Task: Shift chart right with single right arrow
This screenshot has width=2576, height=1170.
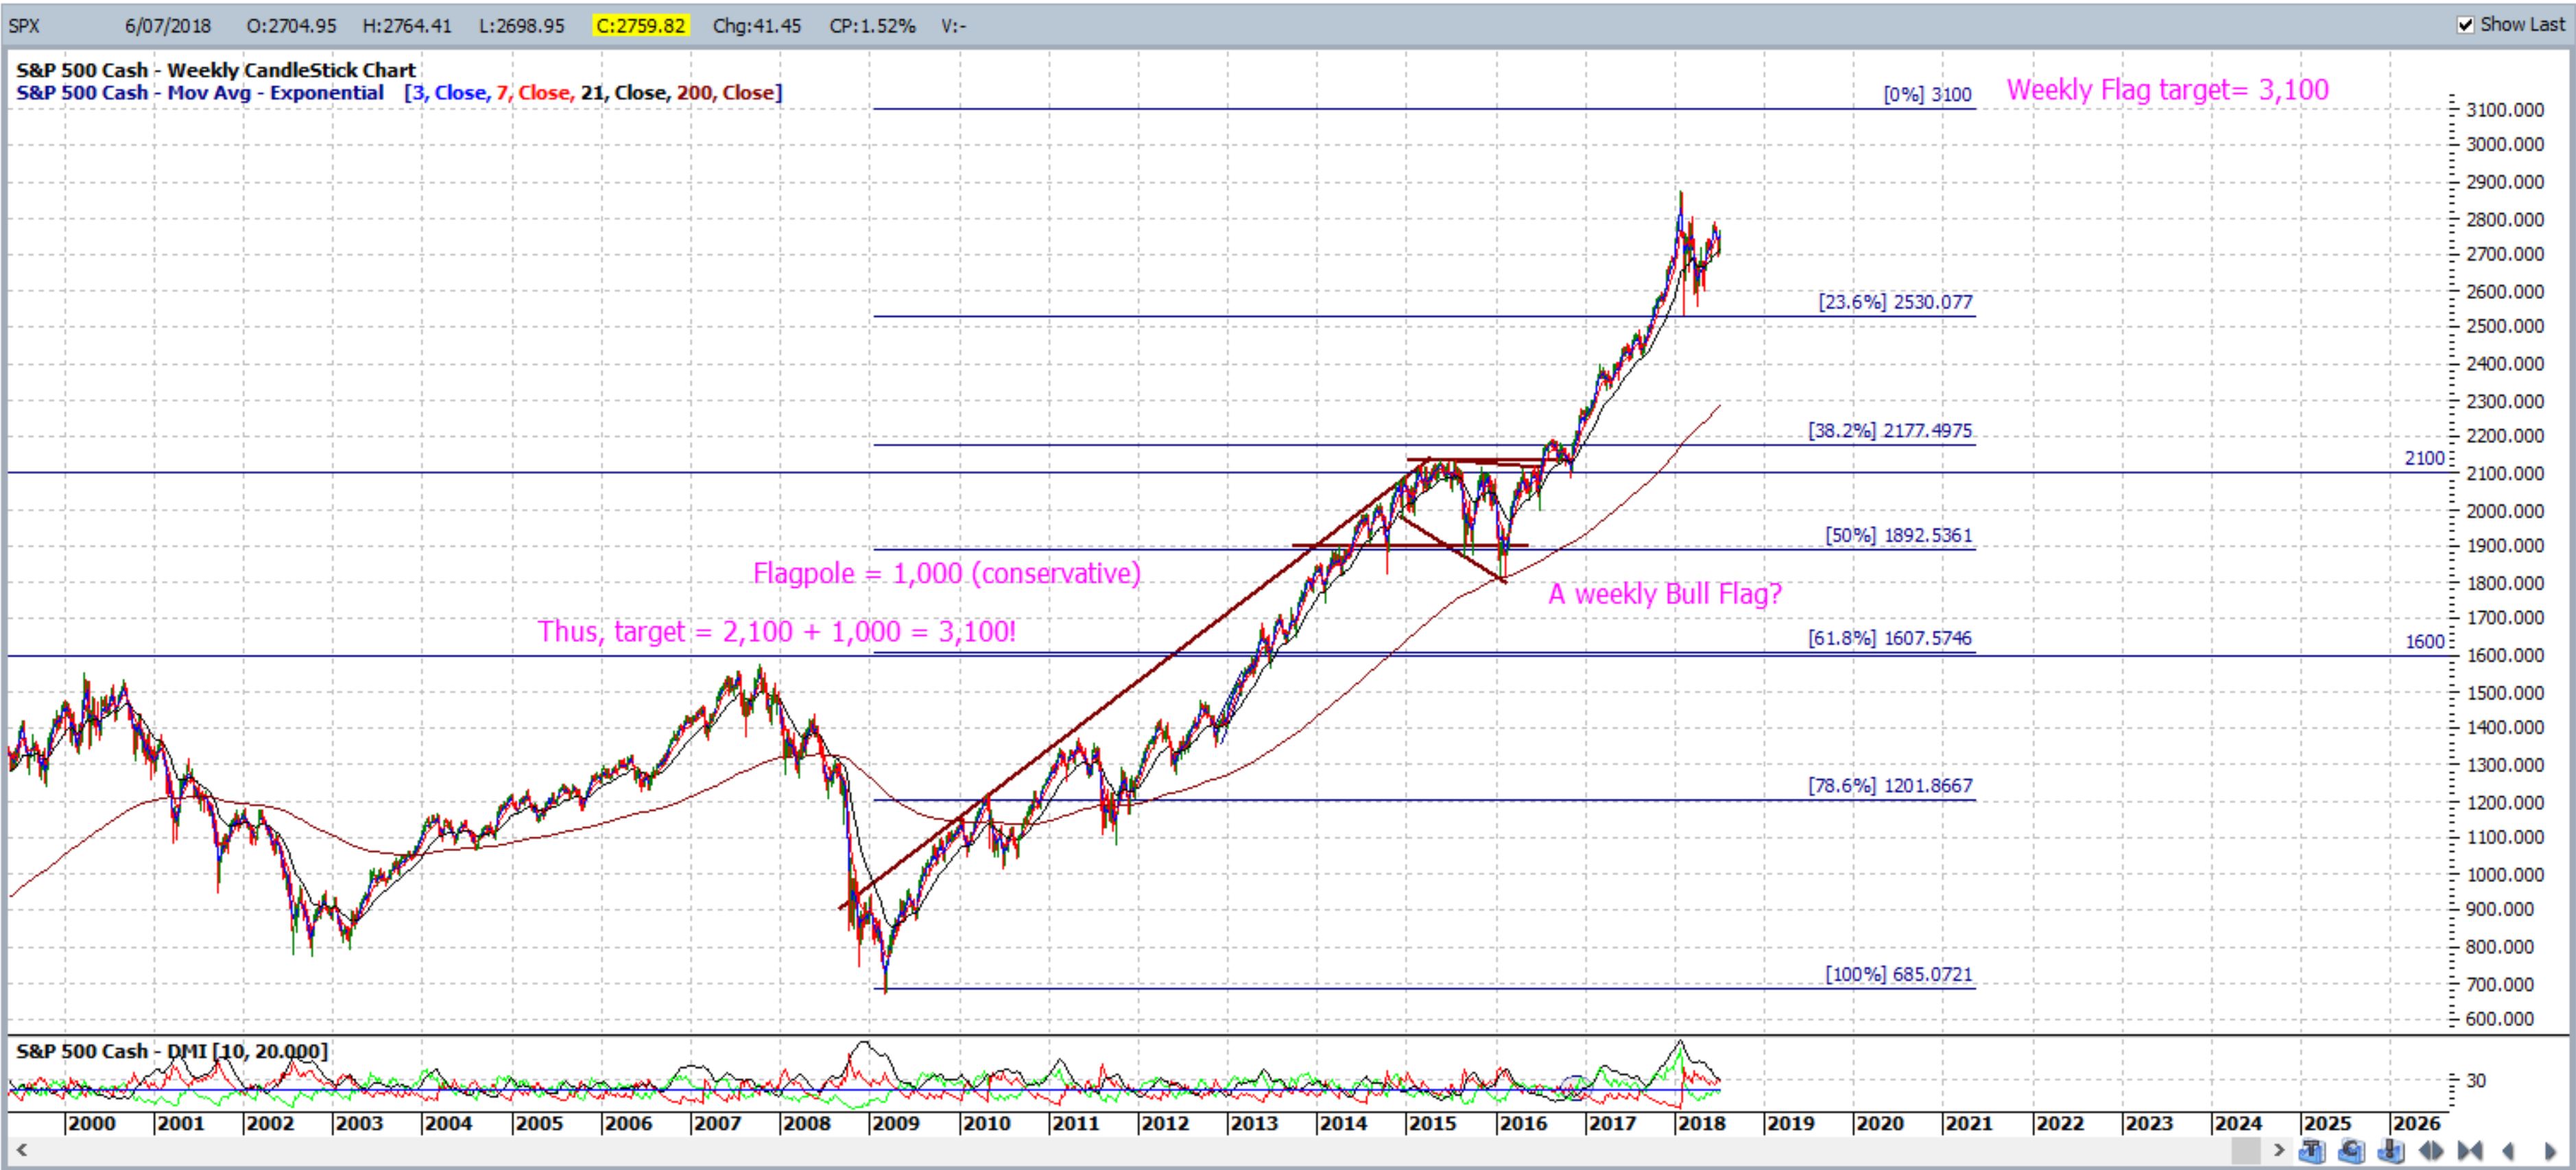Action: coord(2550,1151)
